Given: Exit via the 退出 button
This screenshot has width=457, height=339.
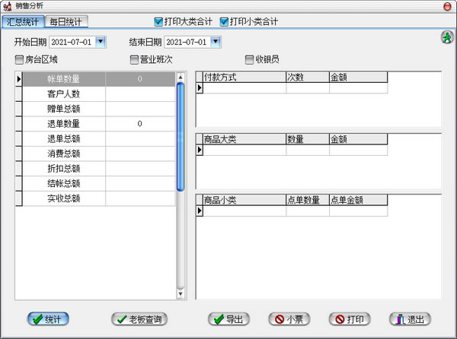Looking at the screenshot, I should 411,319.
